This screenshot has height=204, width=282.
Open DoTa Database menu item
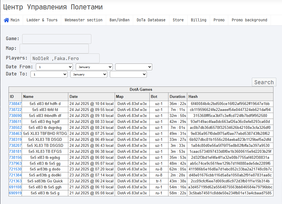click(151, 20)
